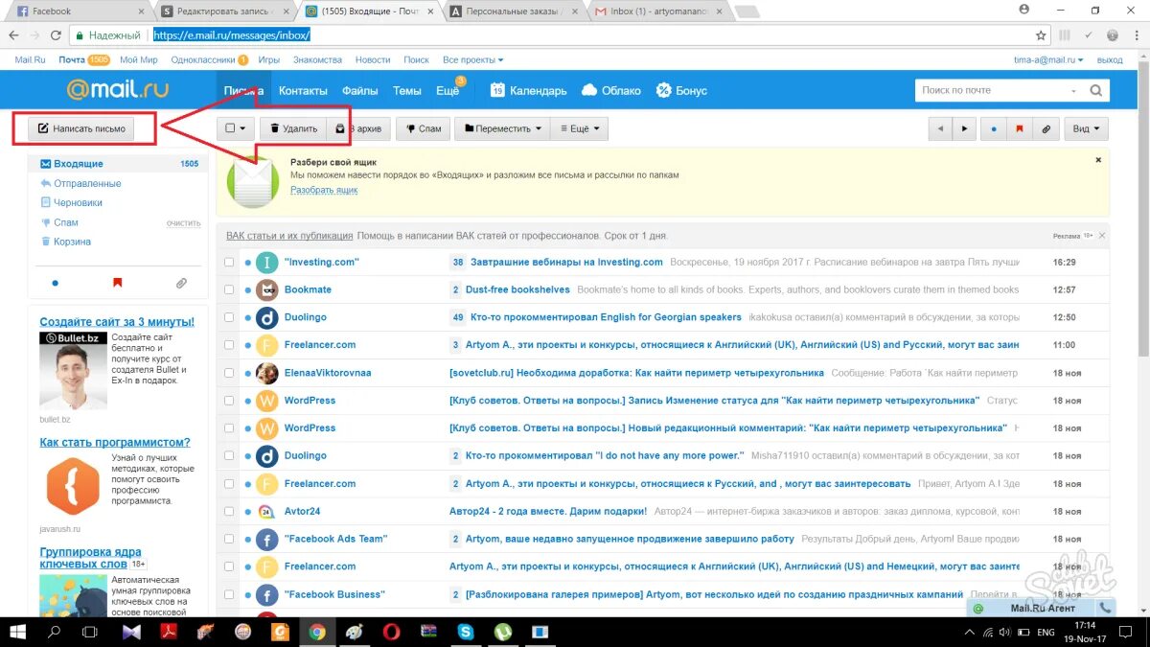Viewport: 1150px width, 647px height.
Task: Click the Facebook Ads Team sender avatar
Action: (x=267, y=540)
